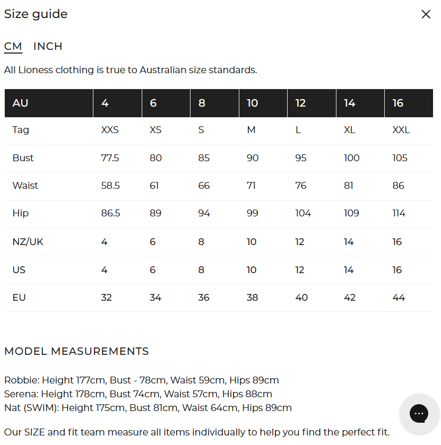441x445 pixels.
Task: Click the Bust row label
Action: click(23, 158)
